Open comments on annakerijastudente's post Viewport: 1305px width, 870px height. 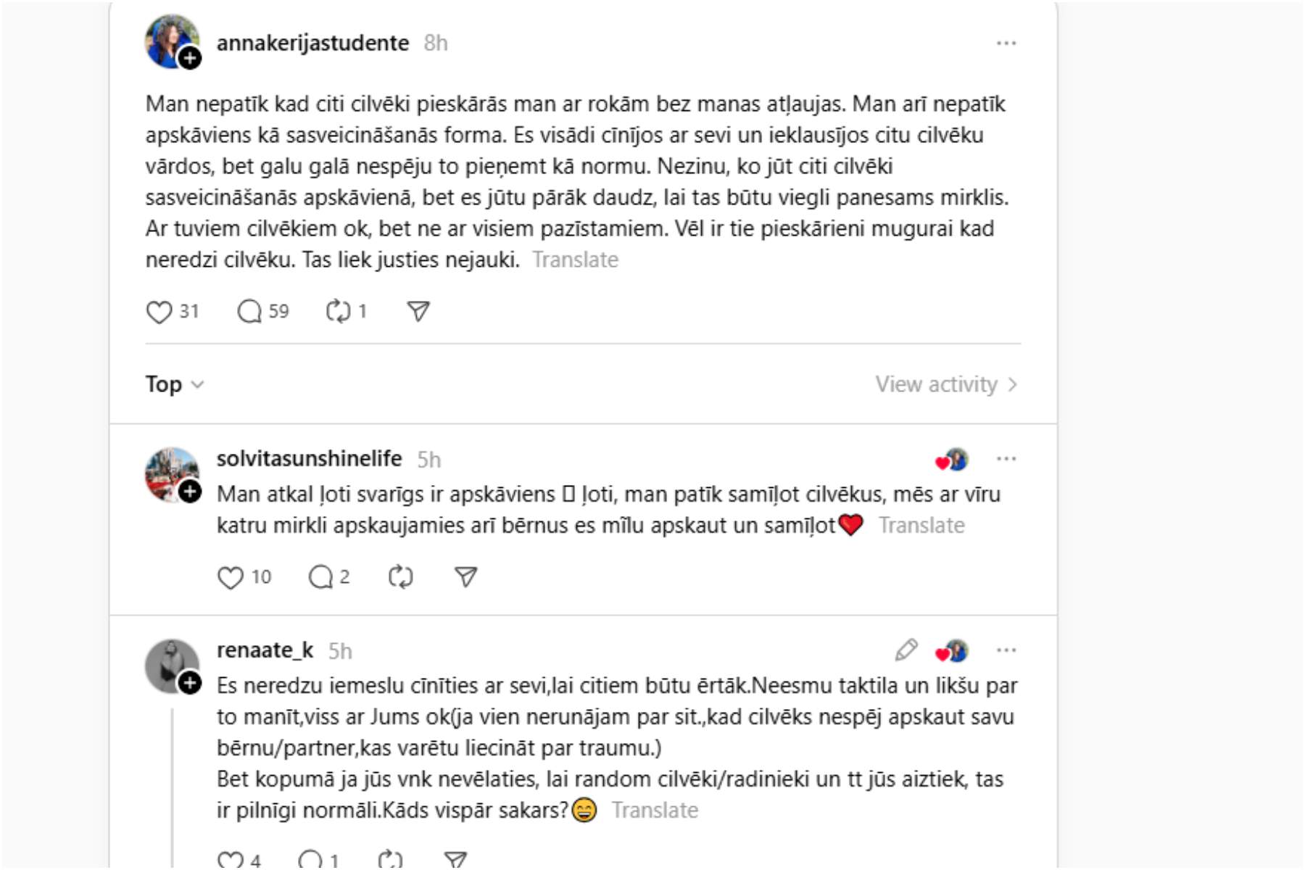(249, 312)
